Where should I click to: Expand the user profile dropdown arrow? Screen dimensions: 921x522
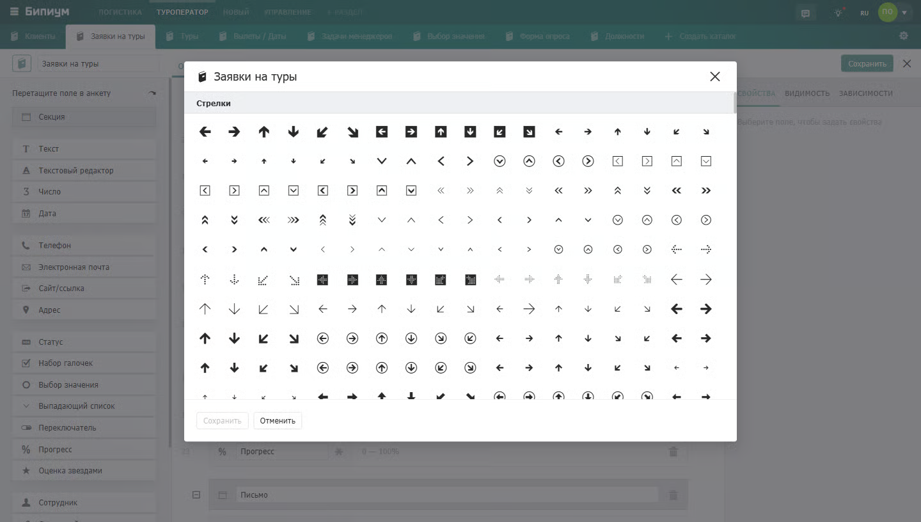click(904, 13)
